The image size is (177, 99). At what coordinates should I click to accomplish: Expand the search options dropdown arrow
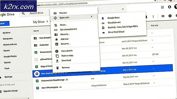coord(123,9)
